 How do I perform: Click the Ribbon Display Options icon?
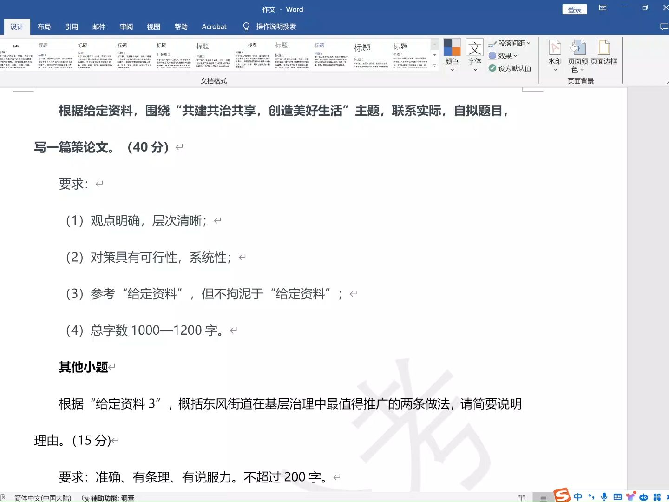[x=603, y=7]
